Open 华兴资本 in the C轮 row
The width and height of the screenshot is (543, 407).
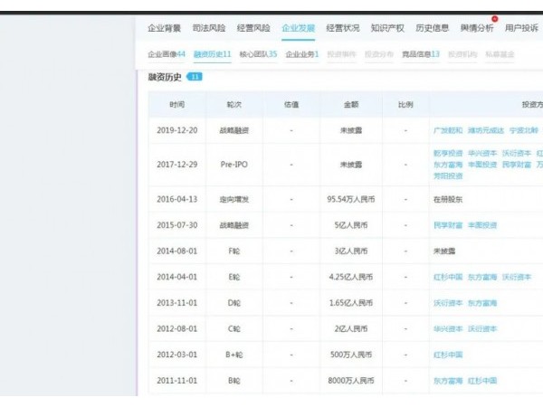point(449,328)
